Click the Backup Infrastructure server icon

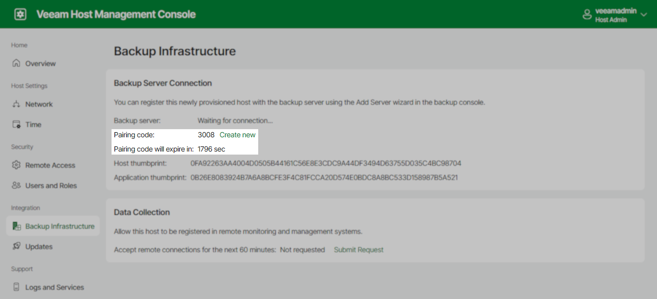[x=16, y=226]
